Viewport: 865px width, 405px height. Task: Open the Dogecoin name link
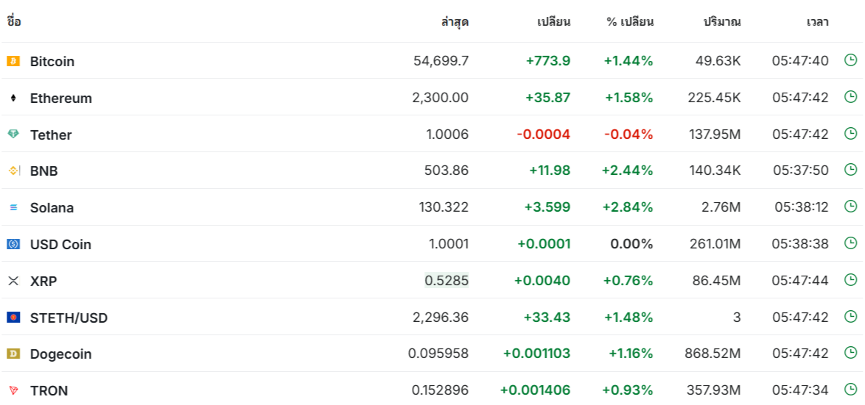coord(60,354)
